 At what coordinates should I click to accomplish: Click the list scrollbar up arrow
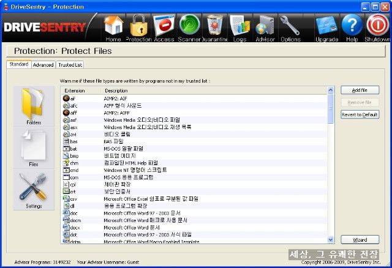point(331,90)
